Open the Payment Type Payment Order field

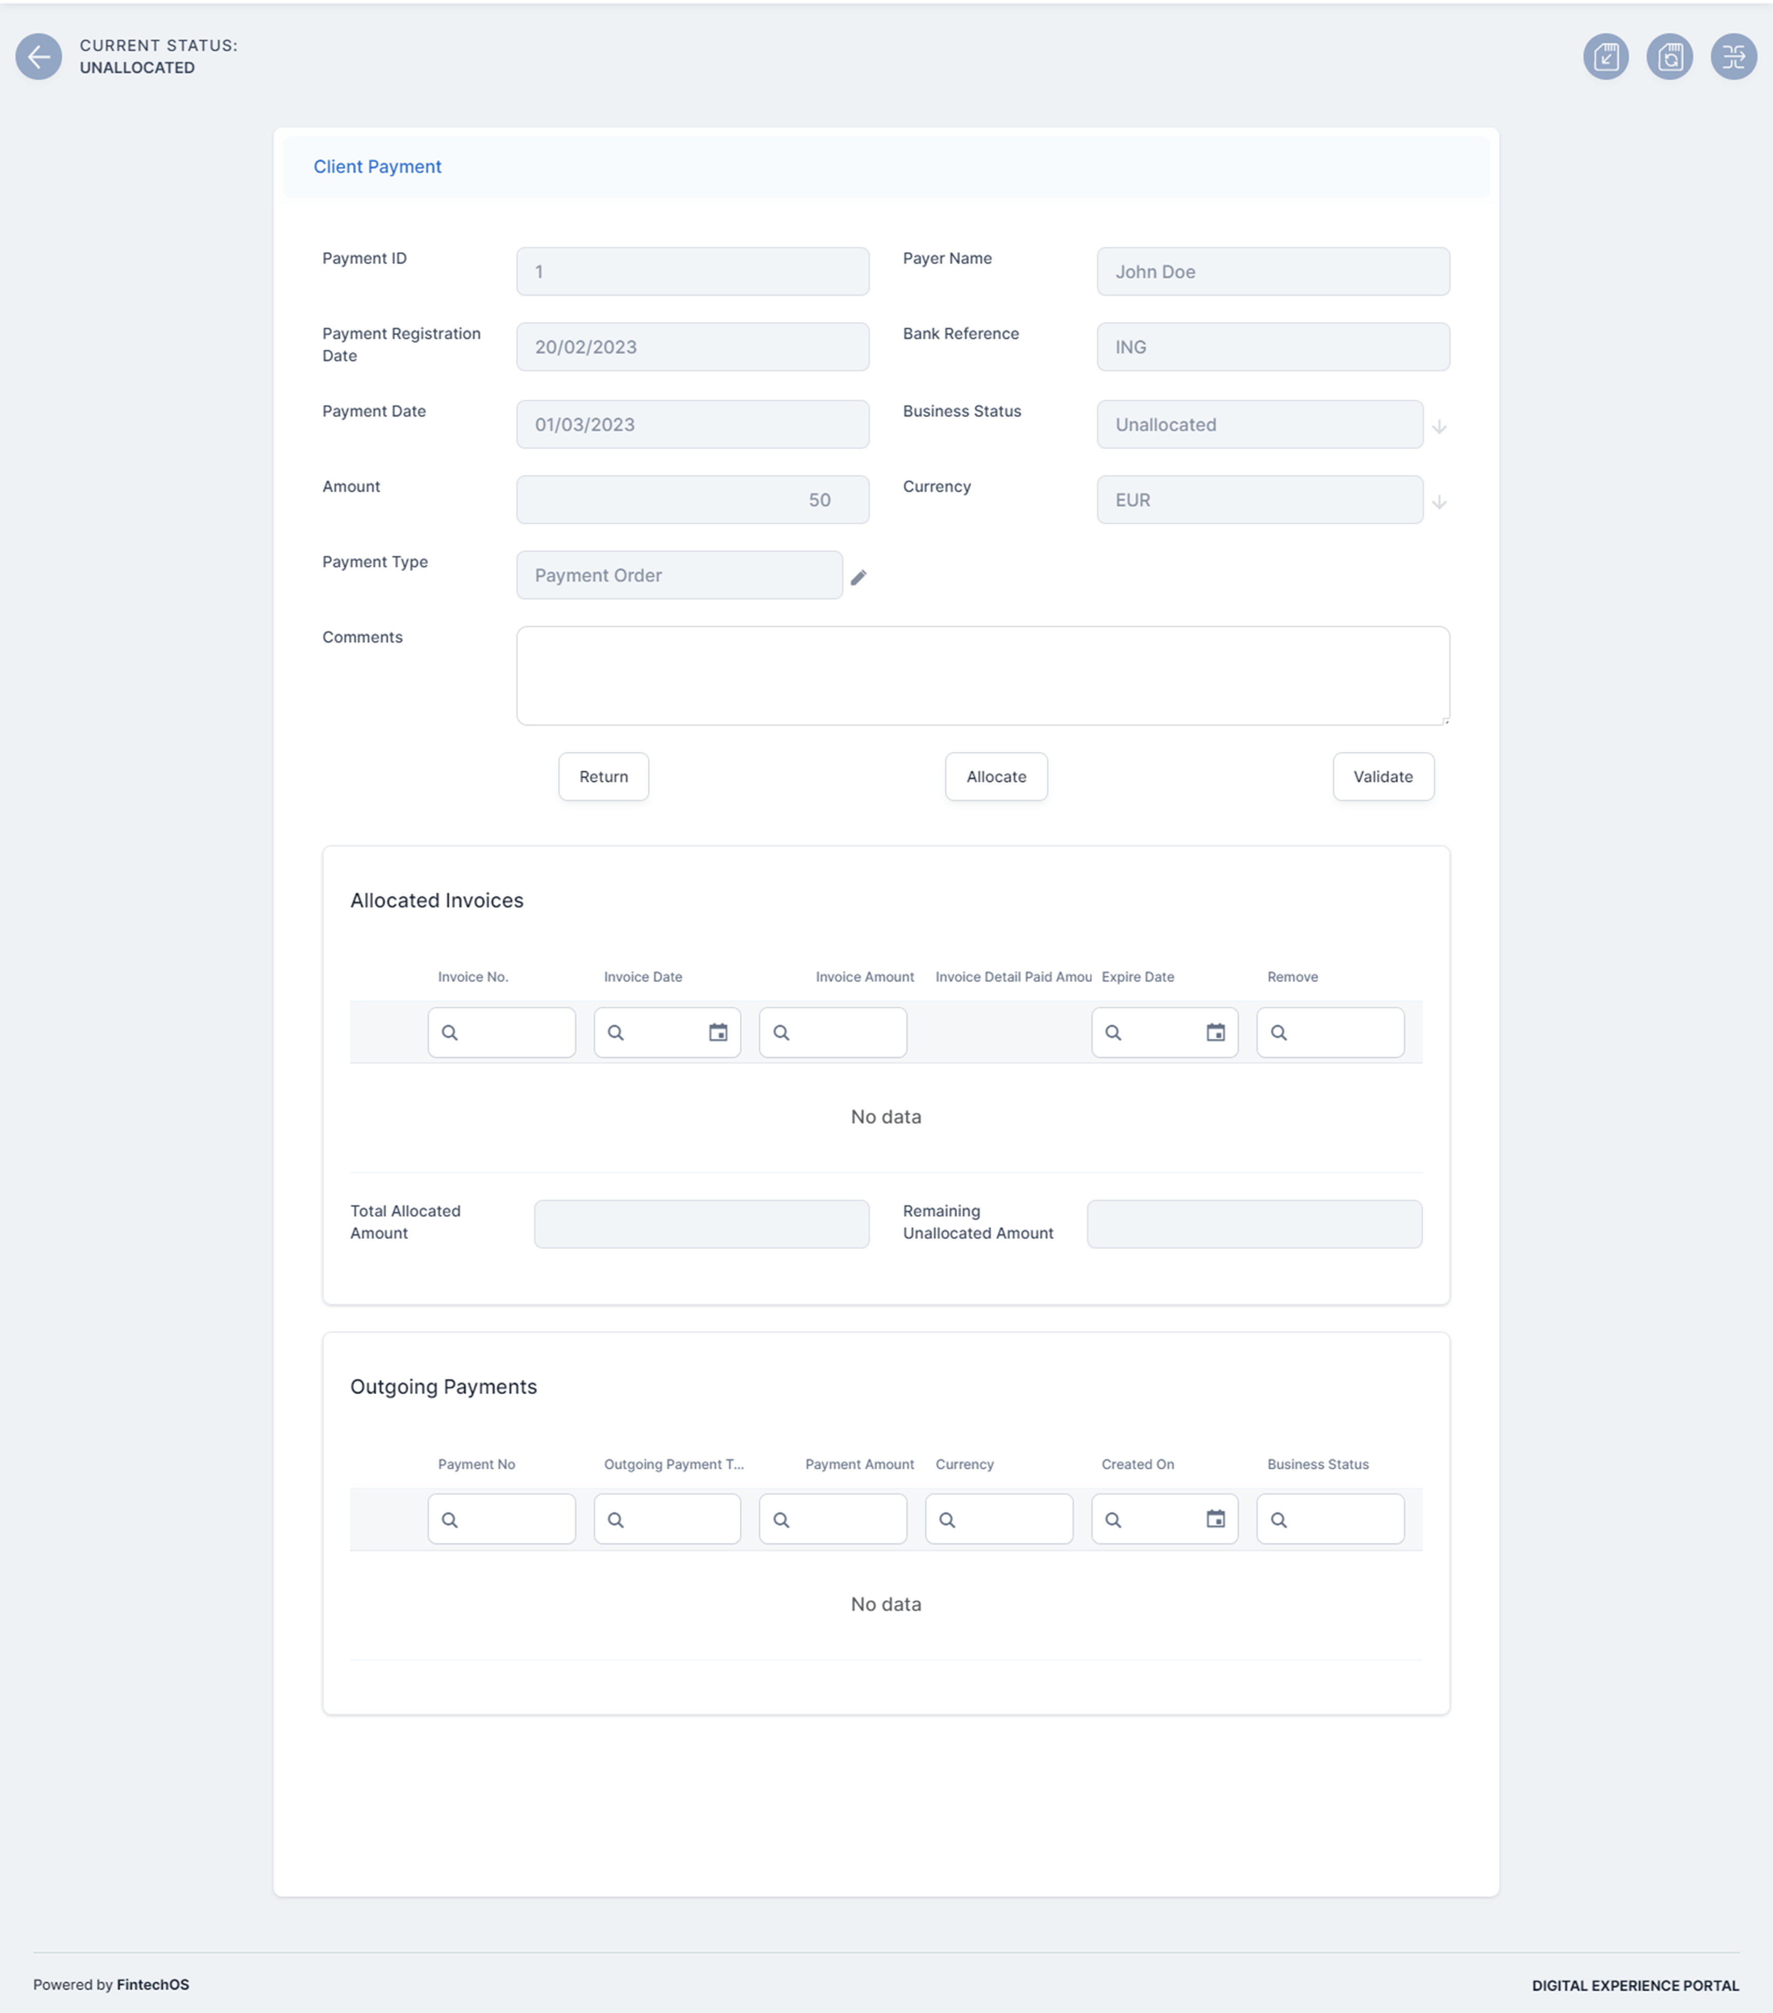[x=679, y=575]
